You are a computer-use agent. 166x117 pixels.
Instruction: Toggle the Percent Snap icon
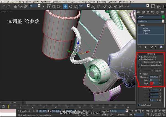115,7
